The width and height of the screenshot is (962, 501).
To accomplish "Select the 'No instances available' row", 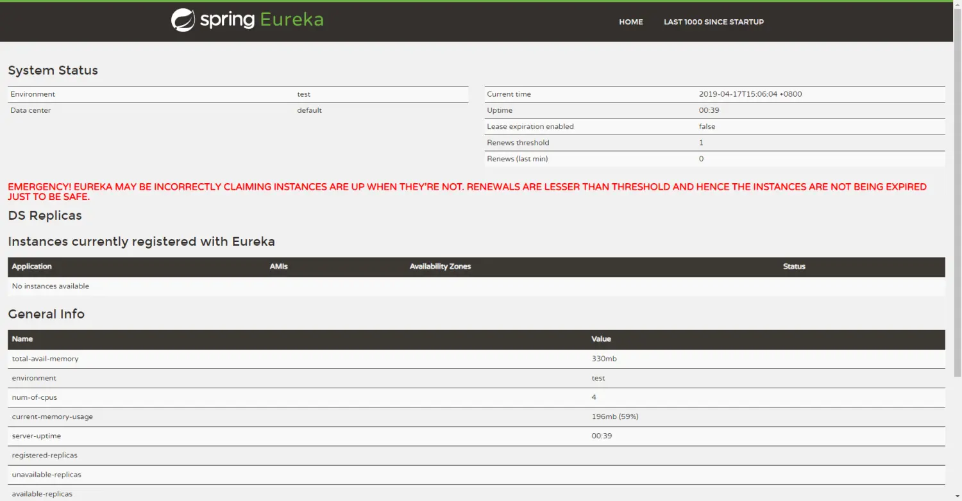I will pos(477,286).
